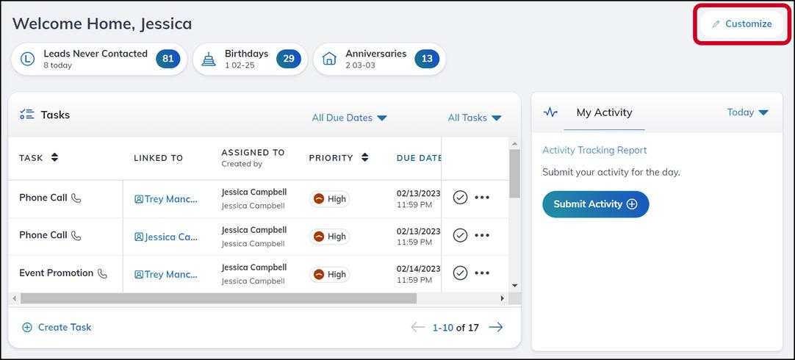Open the Today activity range dropdown

click(x=748, y=112)
